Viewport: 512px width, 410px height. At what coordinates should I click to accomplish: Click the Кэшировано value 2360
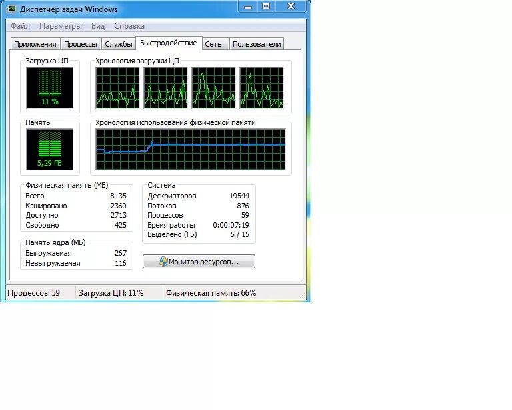pos(118,206)
